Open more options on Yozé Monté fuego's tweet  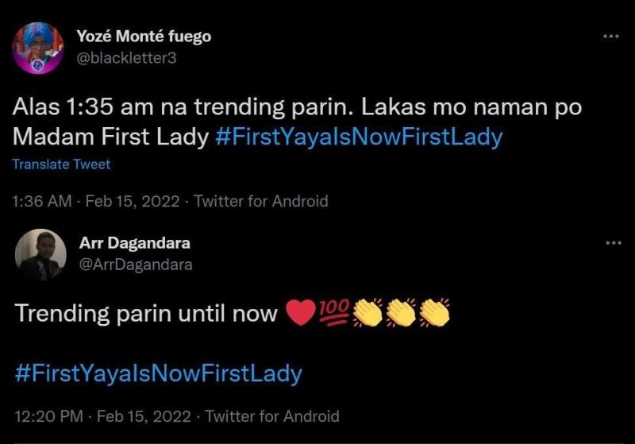click(610, 37)
